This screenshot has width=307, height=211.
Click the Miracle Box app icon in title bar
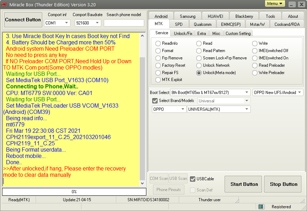(4, 5)
